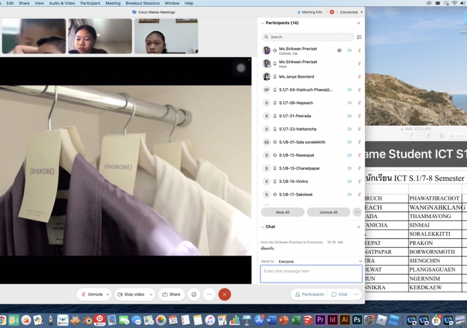
Task: Click the recording indicator in the title bar
Action: pos(332,12)
